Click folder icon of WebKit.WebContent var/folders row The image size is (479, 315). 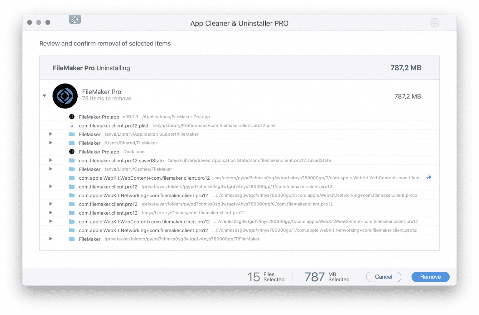72,178
